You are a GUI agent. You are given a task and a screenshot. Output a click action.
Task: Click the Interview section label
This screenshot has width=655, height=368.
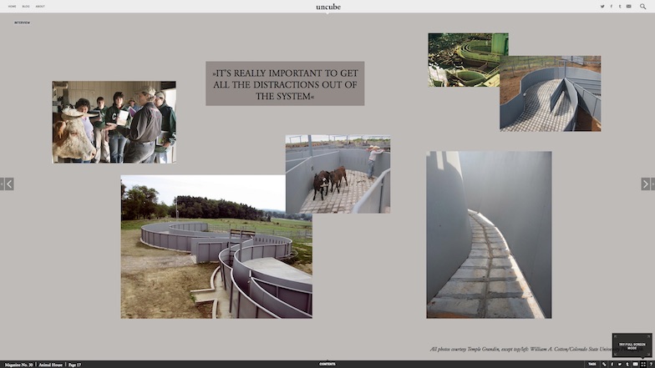(22, 23)
